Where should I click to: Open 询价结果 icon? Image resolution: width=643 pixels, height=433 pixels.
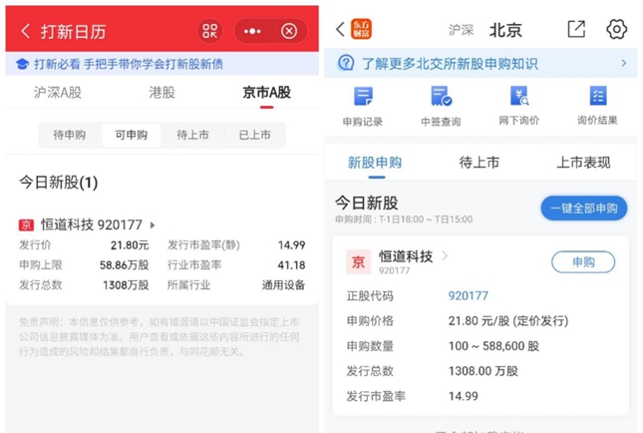597,106
